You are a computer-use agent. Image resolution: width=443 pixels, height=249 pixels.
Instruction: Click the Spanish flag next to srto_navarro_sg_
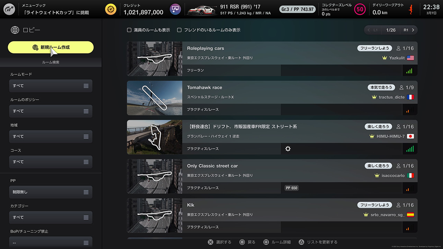pos(410,215)
